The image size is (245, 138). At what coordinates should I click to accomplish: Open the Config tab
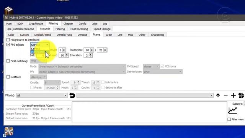click(82, 24)
